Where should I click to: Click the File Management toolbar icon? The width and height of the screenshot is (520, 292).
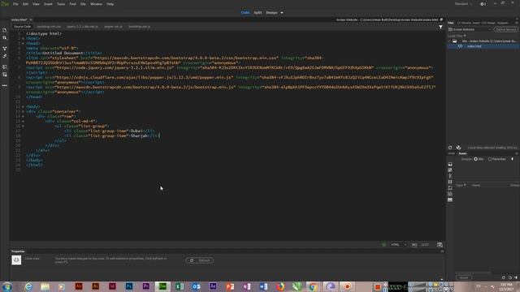pos(5,38)
